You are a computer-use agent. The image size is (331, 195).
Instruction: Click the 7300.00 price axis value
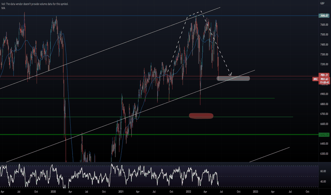coord(324,54)
